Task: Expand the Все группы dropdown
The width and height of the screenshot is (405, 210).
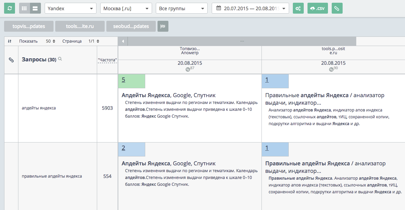Action: coord(181,8)
